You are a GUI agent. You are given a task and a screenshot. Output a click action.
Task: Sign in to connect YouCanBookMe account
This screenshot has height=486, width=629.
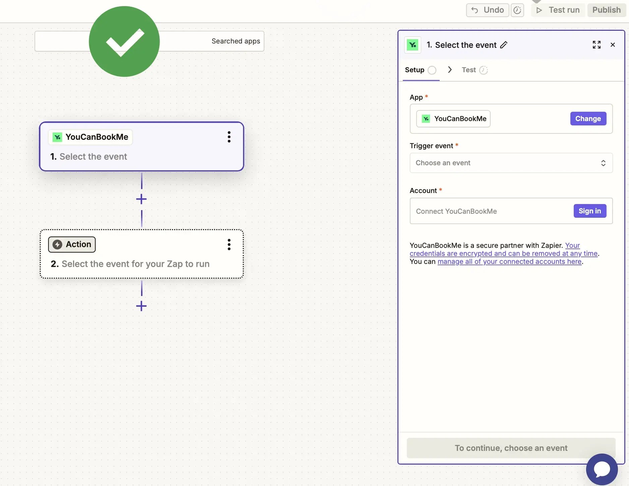point(589,211)
